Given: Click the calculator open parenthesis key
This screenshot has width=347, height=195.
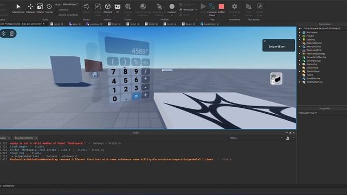Looking at the screenshot, I should coord(113,61).
